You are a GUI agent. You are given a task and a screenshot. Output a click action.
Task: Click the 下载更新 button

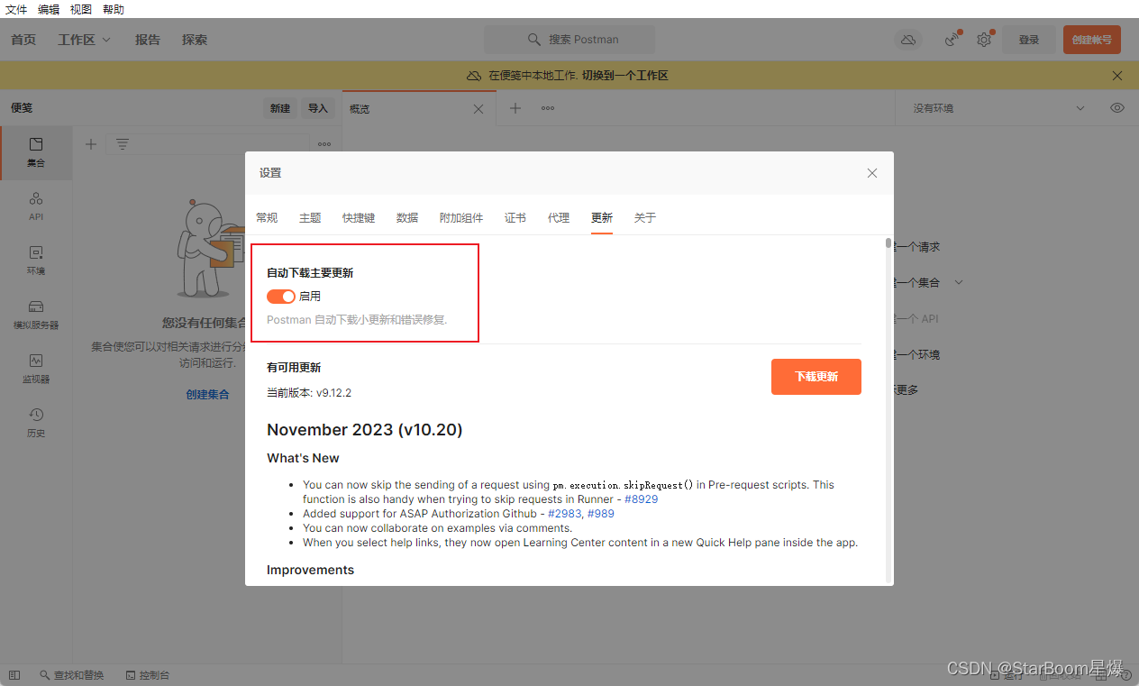click(x=816, y=377)
